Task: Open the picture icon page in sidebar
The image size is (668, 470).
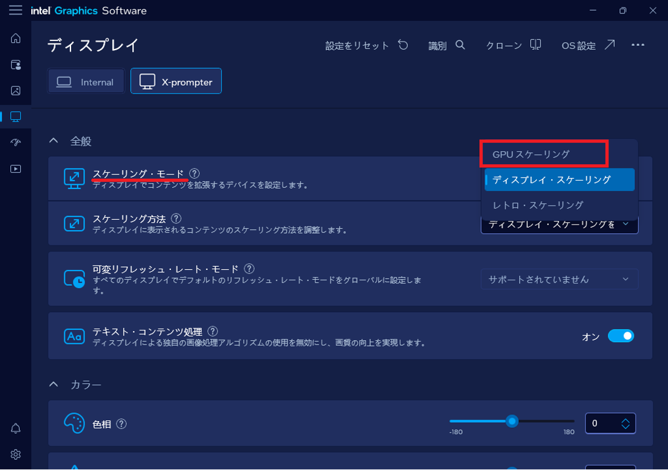Action: pyautogui.click(x=16, y=91)
